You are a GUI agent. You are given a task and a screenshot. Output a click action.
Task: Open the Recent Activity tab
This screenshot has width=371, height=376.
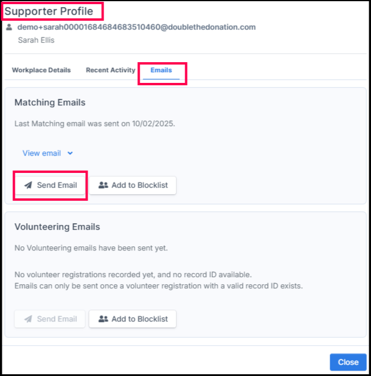pyautogui.click(x=111, y=70)
